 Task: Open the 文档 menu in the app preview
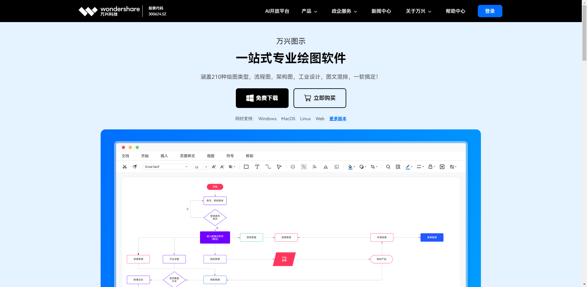(125, 156)
